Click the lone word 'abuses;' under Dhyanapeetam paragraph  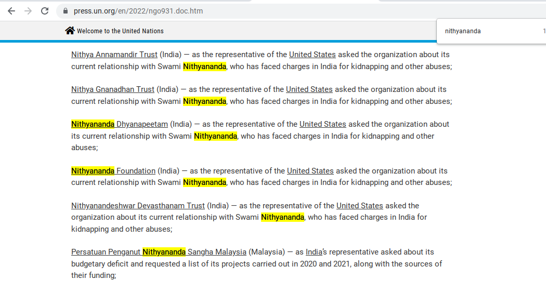(85, 148)
